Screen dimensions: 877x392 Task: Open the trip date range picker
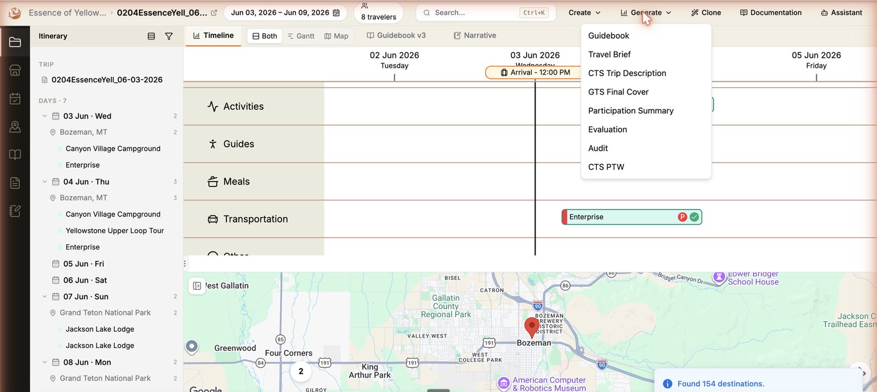coord(285,13)
